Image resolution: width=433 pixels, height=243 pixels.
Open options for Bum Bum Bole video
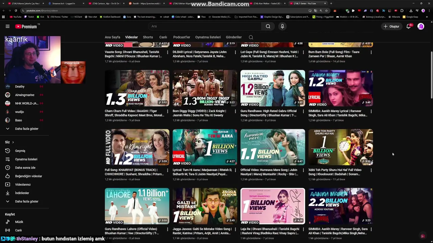(371, 52)
